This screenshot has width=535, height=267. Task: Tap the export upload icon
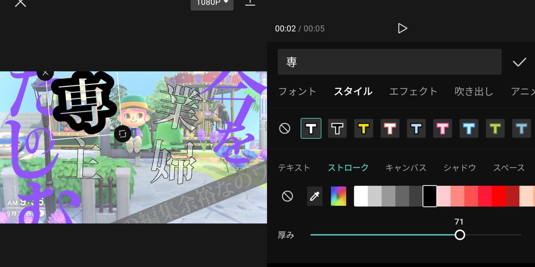[x=250, y=2]
